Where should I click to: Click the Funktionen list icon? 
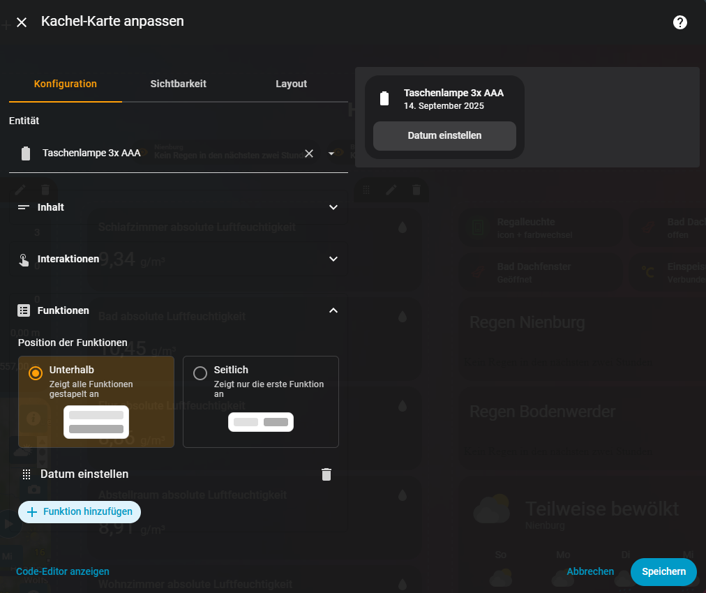[24, 310]
